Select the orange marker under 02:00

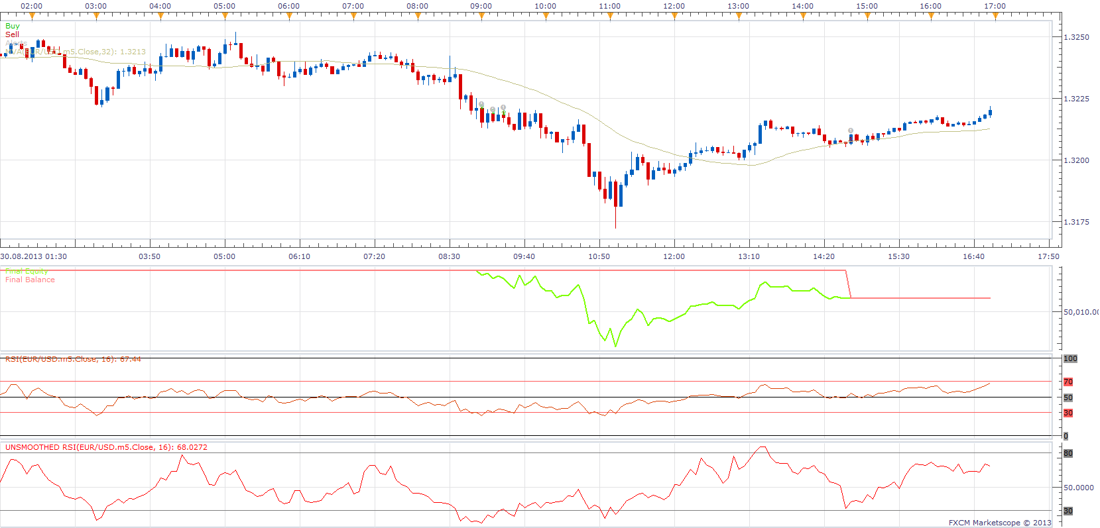(32, 17)
